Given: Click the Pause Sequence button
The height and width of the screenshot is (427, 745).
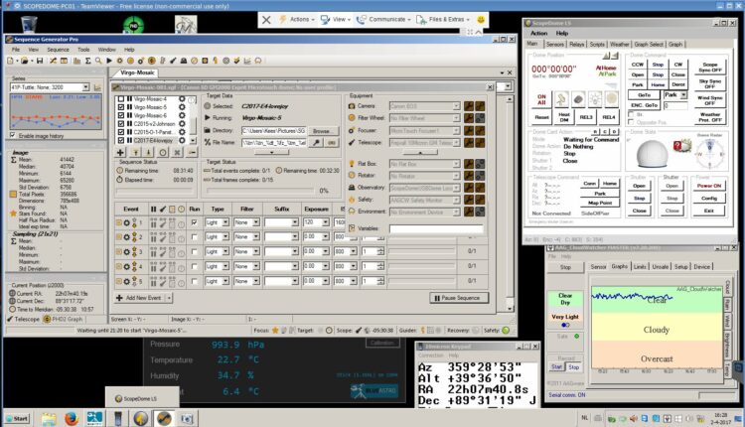Looking at the screenshot, I should point(459,298).
